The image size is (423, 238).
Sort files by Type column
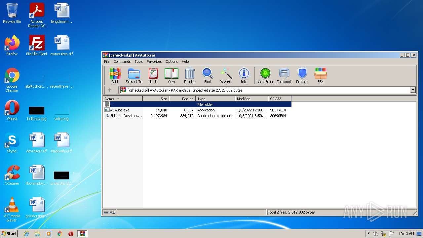(x=215, y=99)
